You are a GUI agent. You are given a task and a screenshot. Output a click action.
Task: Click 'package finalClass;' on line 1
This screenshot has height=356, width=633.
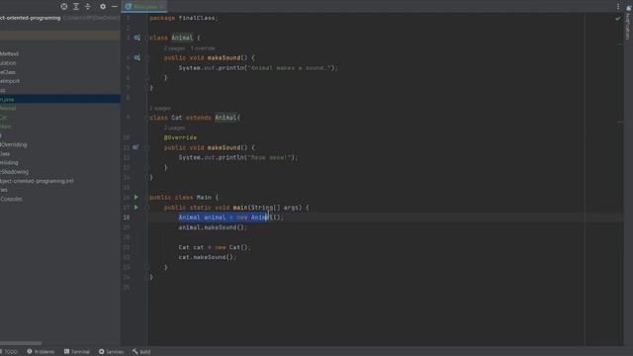click(x=184, y=18)
